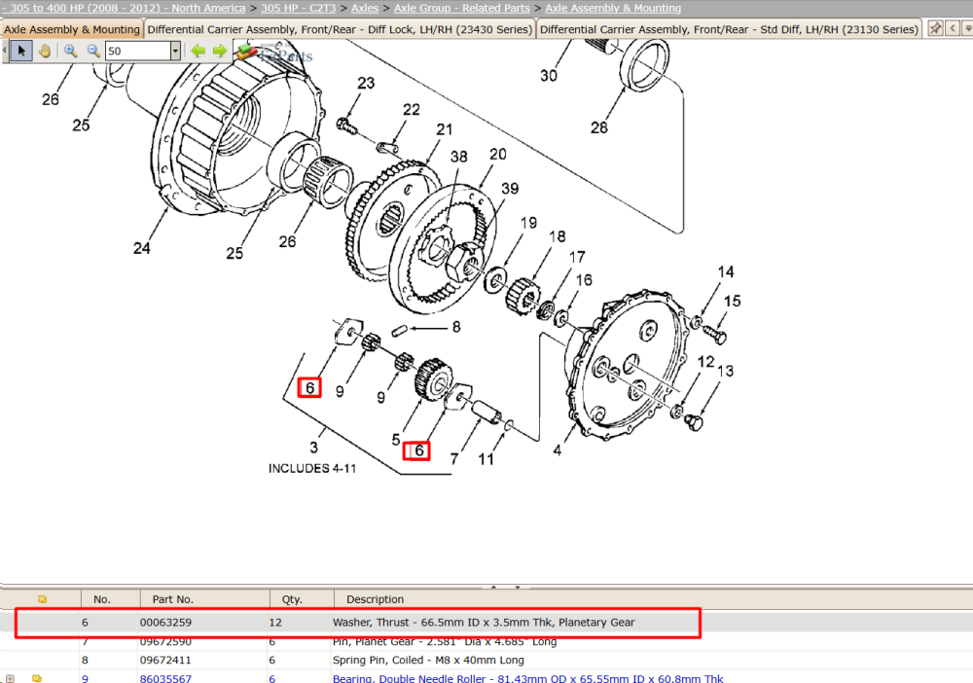Select part number 09672590 cell
973x683 pixels.
pyautogui.click(x=165, y=641)
